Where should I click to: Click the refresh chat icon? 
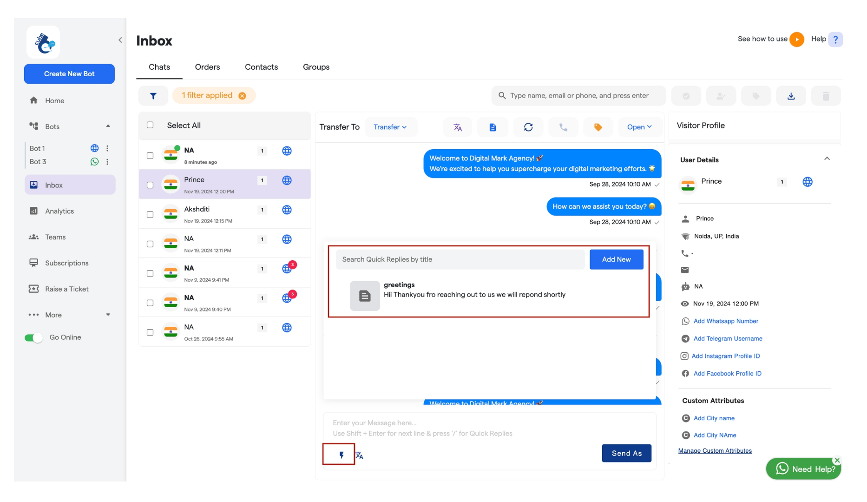pos(528,127)
